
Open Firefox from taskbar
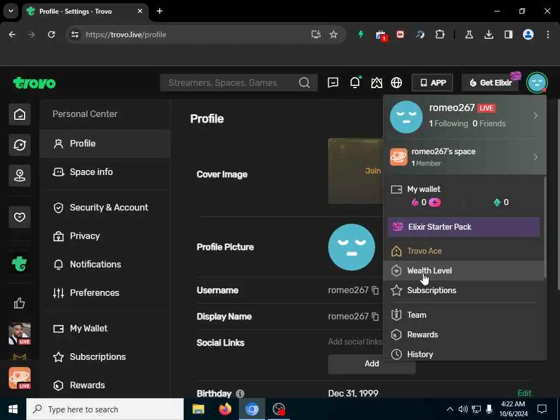[x=225, y=409]
